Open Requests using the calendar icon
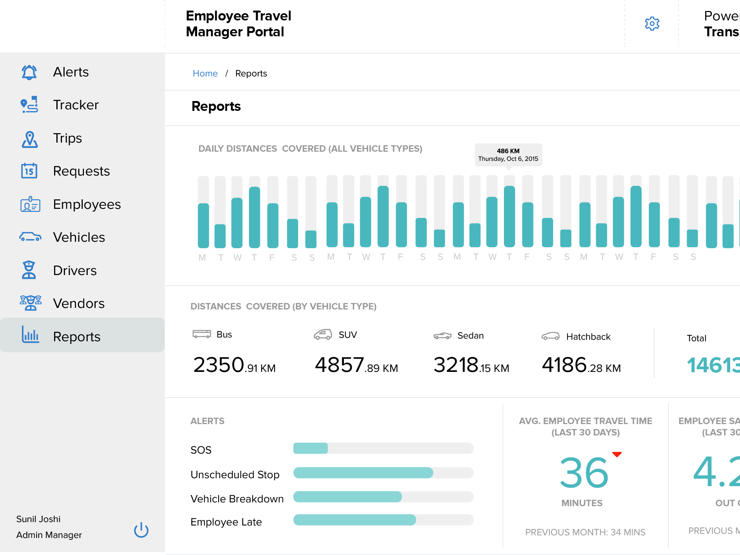This screenshot has width=740, height=555. tap(29, 171)
